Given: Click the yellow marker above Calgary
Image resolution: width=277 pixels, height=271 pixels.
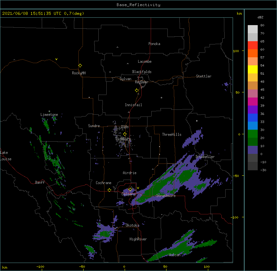Looking at the screenshot, I should 130,190.
